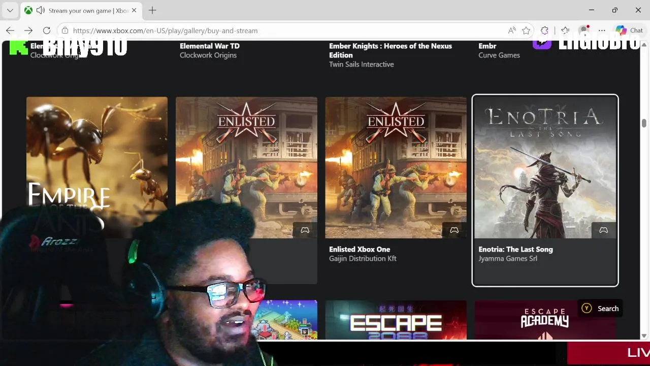Open browser Extensions menu
Screen dimensions: 650x366
(545, 30)
